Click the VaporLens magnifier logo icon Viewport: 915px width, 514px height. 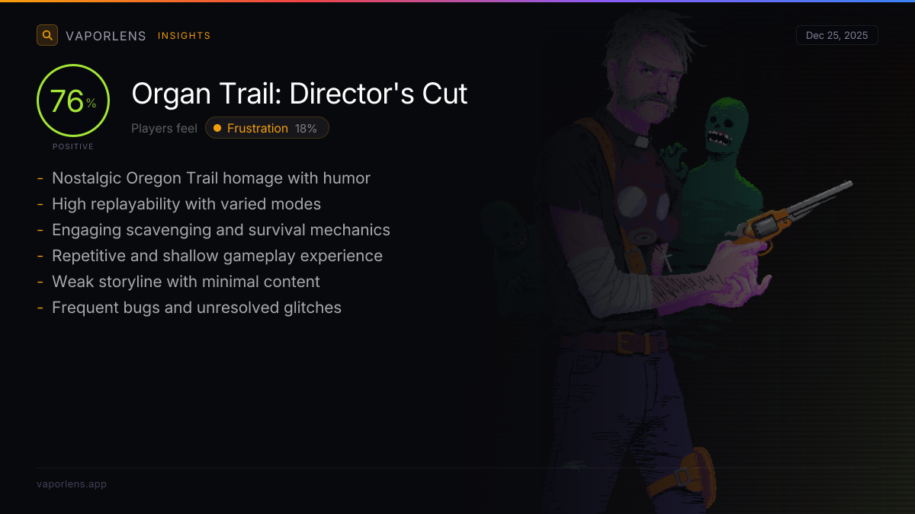(x=47, y=35)
